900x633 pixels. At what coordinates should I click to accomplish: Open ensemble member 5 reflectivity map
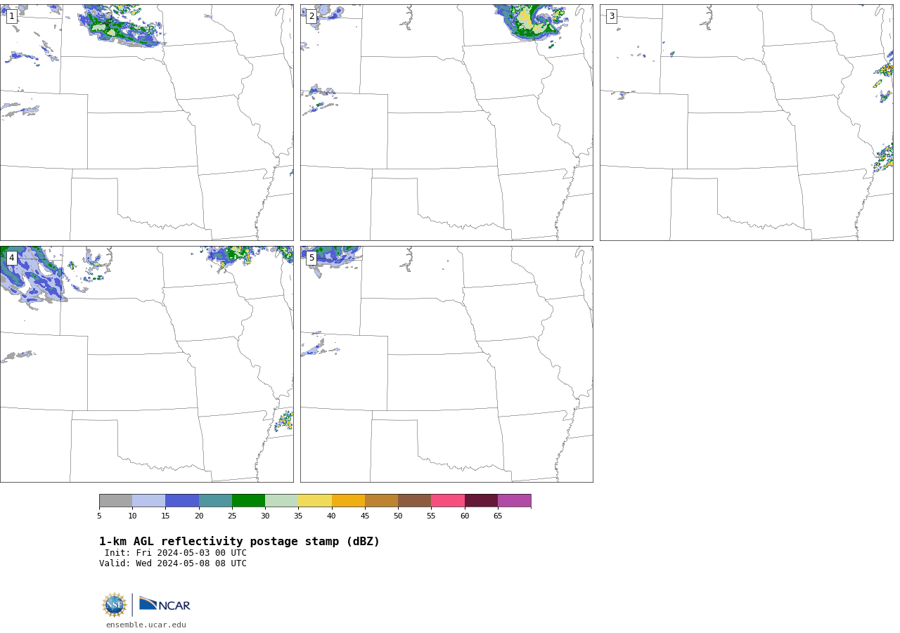446,364
